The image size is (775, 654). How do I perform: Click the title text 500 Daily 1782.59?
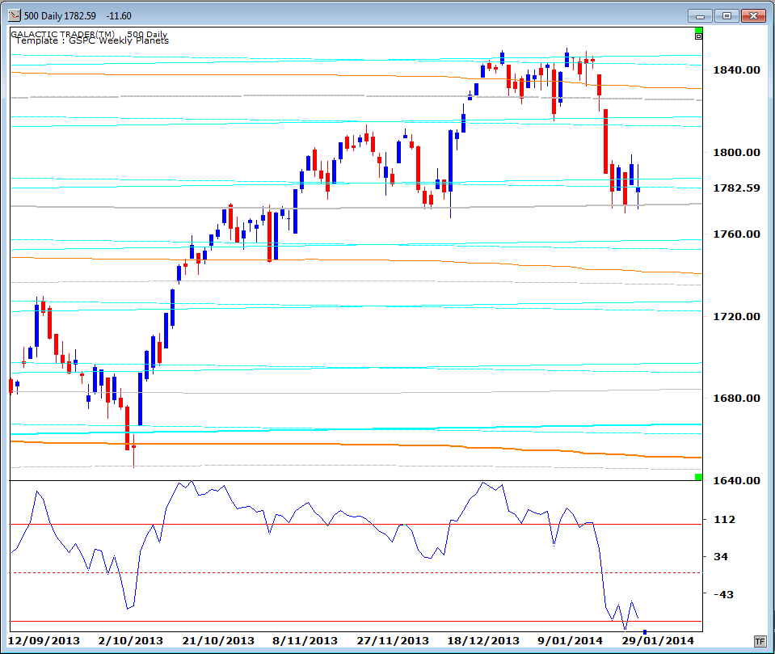pyautogui.click(x=60, y=16)
